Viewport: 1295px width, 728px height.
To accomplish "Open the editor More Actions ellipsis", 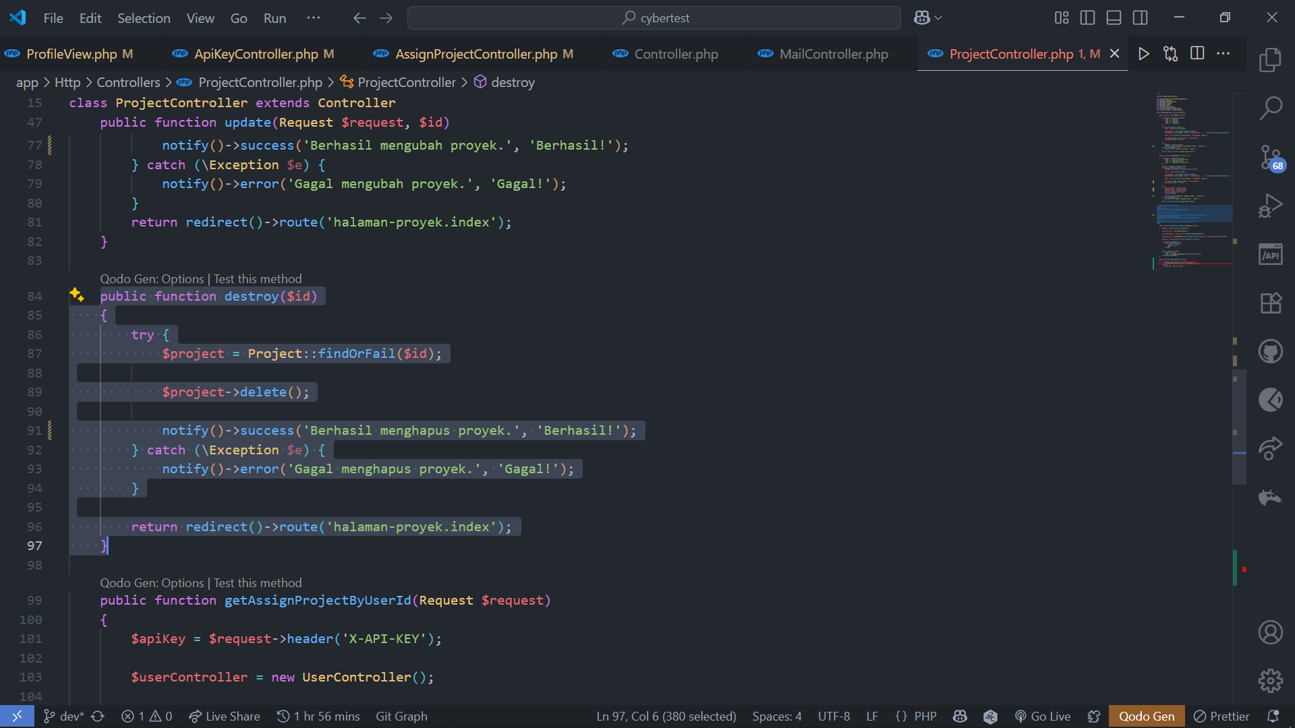I will 1223,54.
